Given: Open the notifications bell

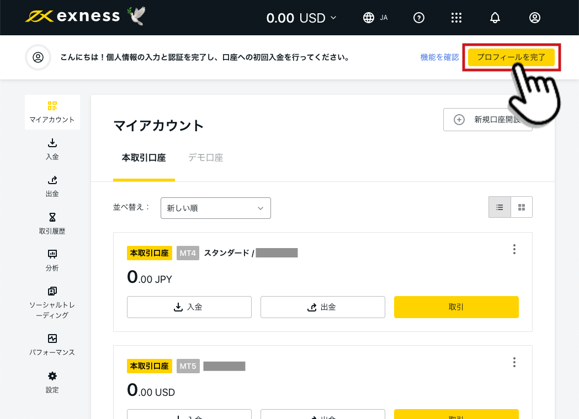Looking at the screenshot, I should (x=495, y=18).
